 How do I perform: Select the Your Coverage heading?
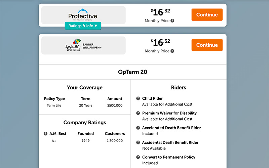85,88
